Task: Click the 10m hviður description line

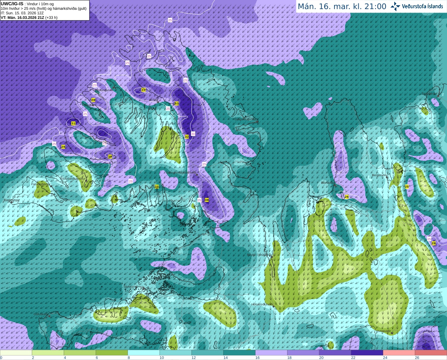Action: (44, 8)
